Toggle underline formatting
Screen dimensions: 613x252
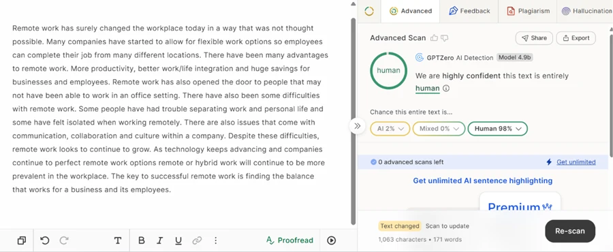pos(178,240)
